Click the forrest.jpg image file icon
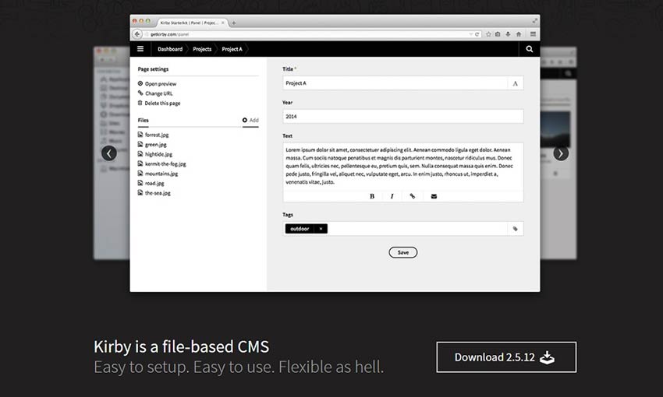Viewport: 663px width, 397px height. coord(140,135)
